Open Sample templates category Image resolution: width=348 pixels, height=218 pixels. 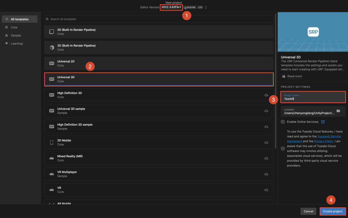[x=16, y=35]
